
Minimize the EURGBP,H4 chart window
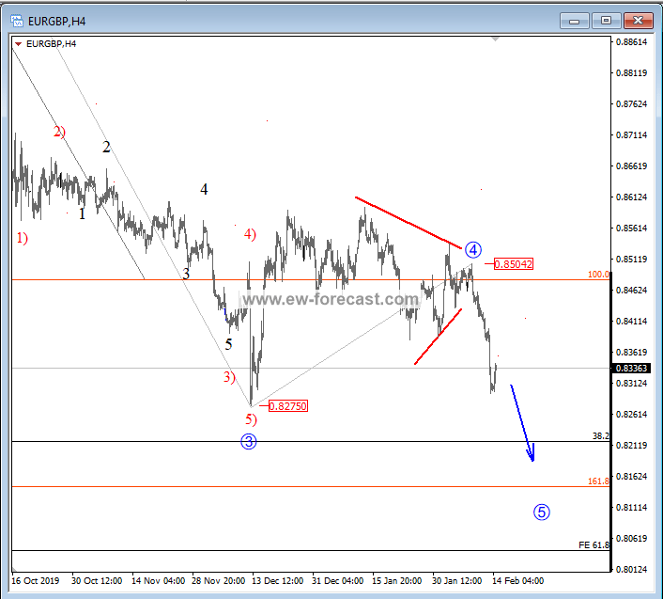point(575,19)
